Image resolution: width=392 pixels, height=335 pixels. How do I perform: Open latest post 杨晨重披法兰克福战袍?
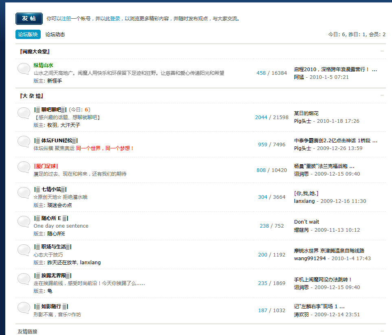coord(324,166)
